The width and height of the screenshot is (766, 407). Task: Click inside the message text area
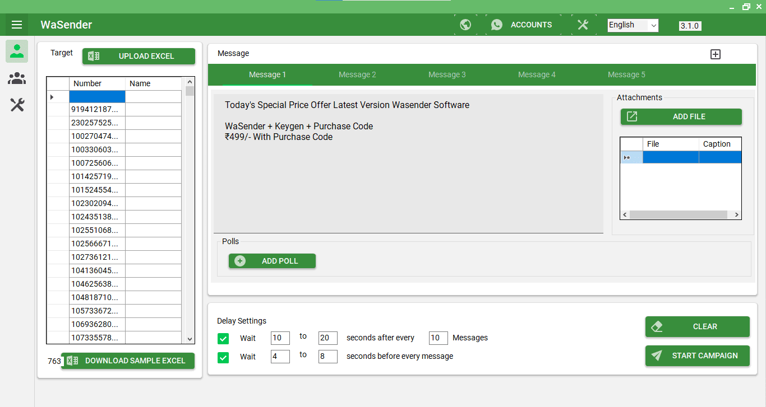(408, 163)
